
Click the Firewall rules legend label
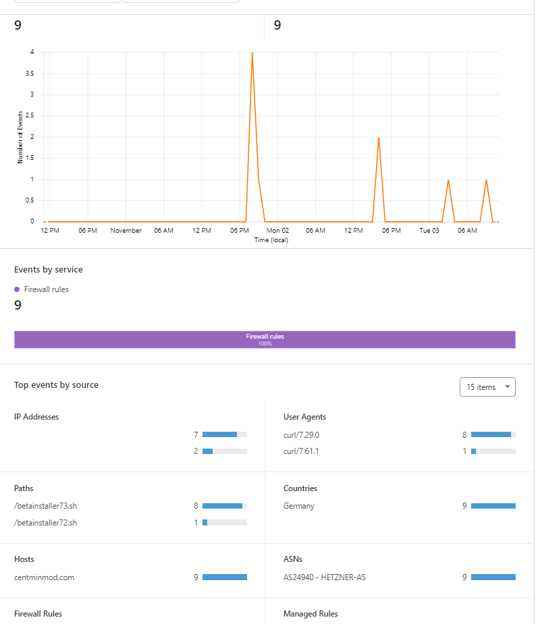tap(46, 289)
